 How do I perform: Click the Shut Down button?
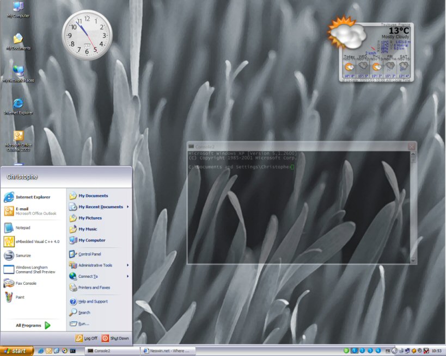point(115,338)
